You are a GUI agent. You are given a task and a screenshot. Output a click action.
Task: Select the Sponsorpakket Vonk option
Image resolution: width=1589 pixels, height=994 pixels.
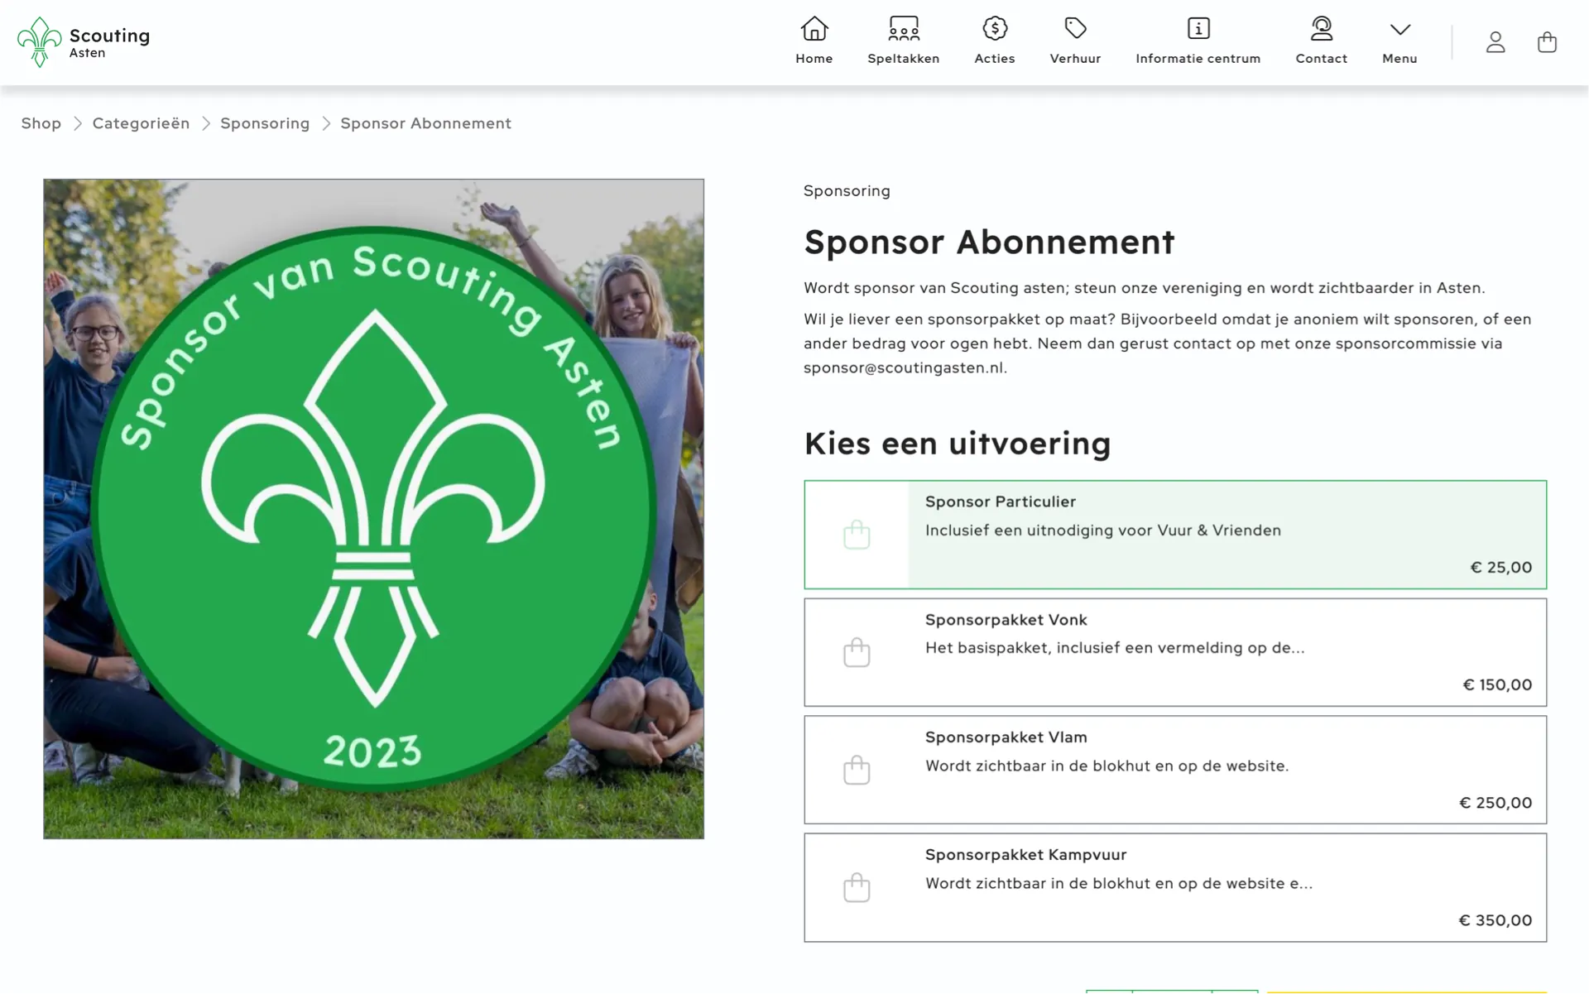click(1175, 652)
